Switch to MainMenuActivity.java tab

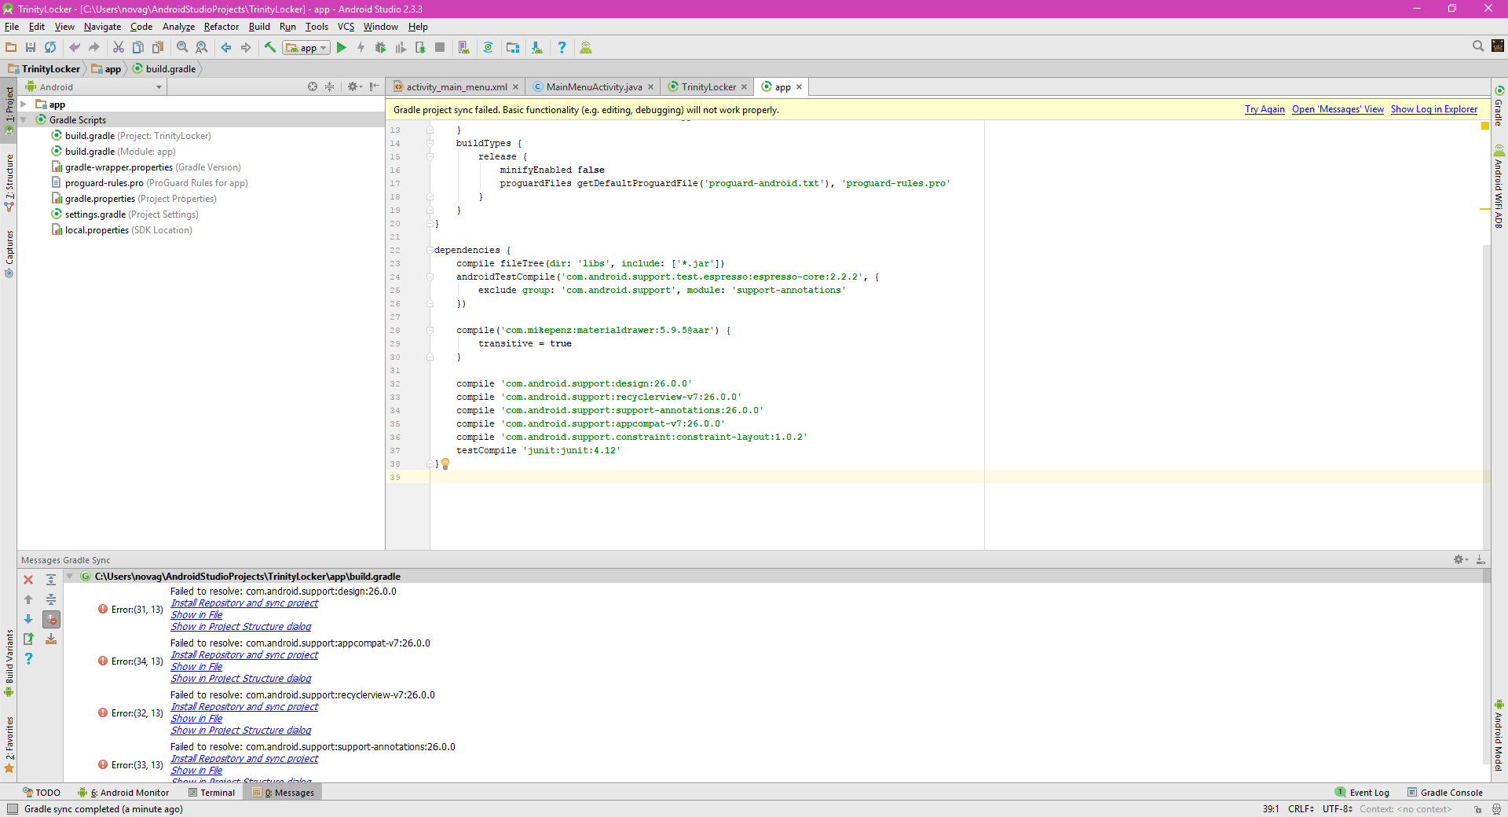(x=593, y=87)
